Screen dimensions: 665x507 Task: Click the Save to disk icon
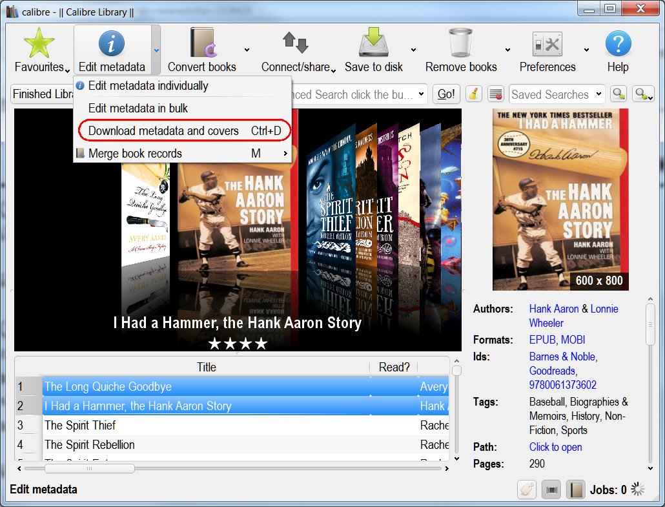373,43
